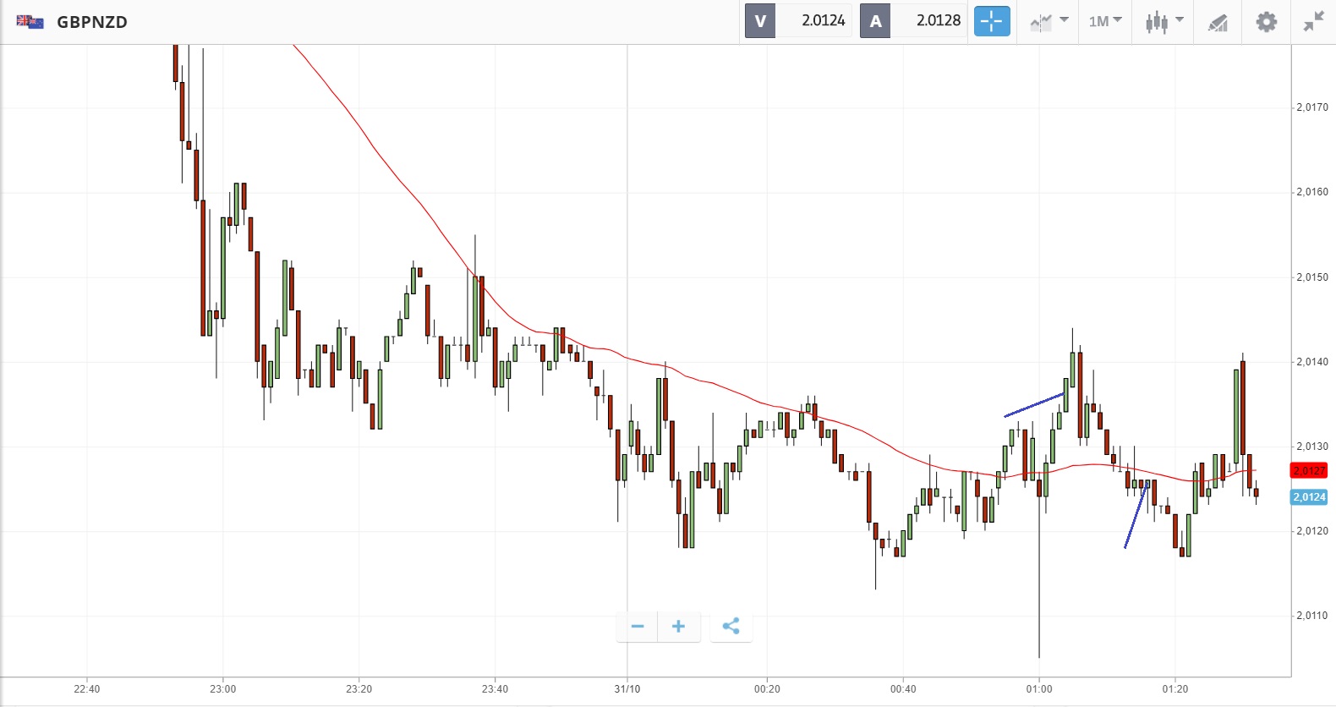Click the GBPNZD instrument name
Viewport: 1336px width, 707px height.
92,22
